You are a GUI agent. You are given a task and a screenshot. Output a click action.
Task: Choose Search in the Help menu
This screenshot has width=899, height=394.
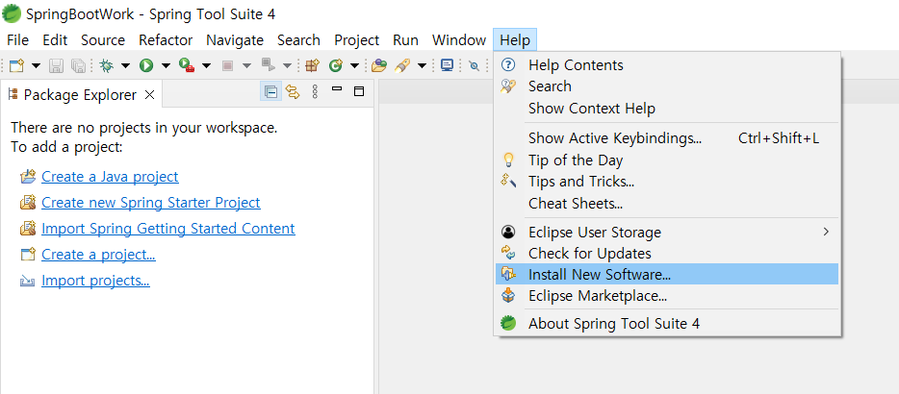click(667, 86)
